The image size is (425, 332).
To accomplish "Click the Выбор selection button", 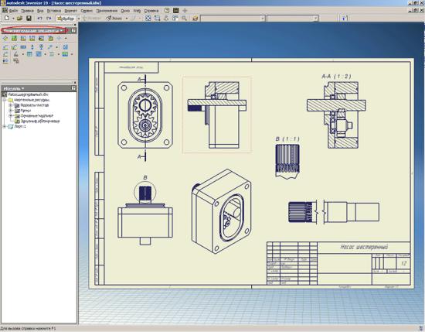I will (66, 19).
